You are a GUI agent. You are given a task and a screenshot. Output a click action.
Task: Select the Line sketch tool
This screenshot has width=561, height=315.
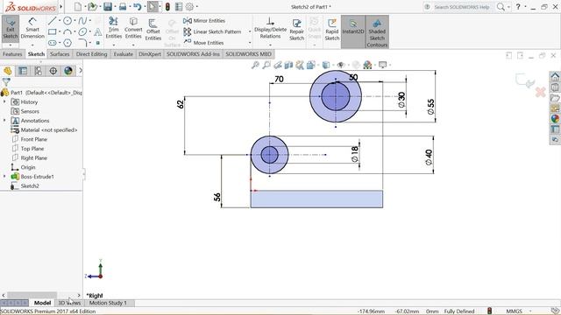click(53, 21)
